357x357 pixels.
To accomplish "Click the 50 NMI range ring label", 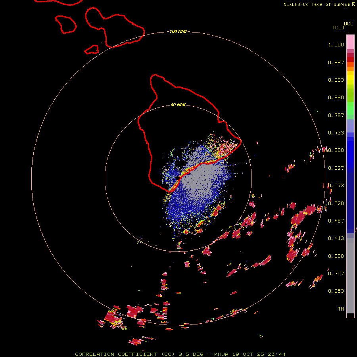I will [178, 105].
